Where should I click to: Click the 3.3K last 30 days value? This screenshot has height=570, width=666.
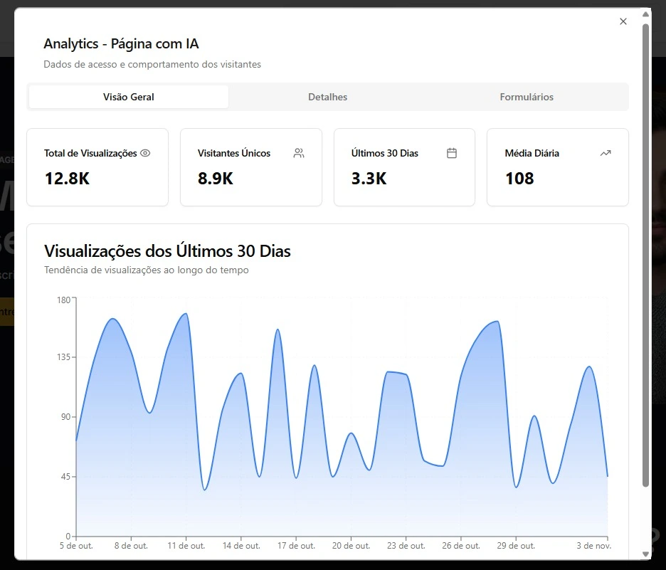point(369,179)
